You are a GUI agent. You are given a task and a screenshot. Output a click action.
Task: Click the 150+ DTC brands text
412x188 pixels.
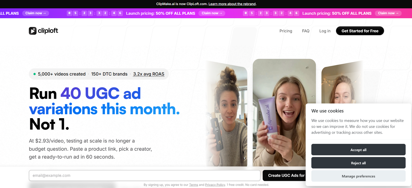pos(109,74)
